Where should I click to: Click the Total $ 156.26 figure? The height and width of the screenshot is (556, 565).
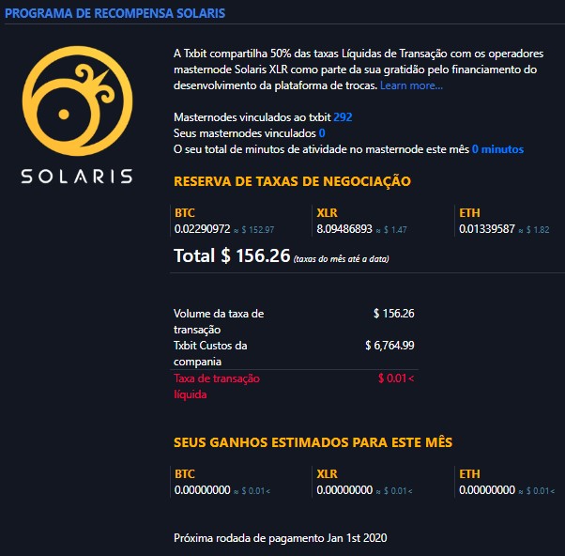click(x=232, y=255)
